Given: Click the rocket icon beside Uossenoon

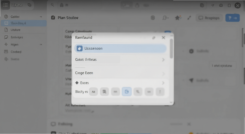Looking at the screenshot, I should click(80, 48).
